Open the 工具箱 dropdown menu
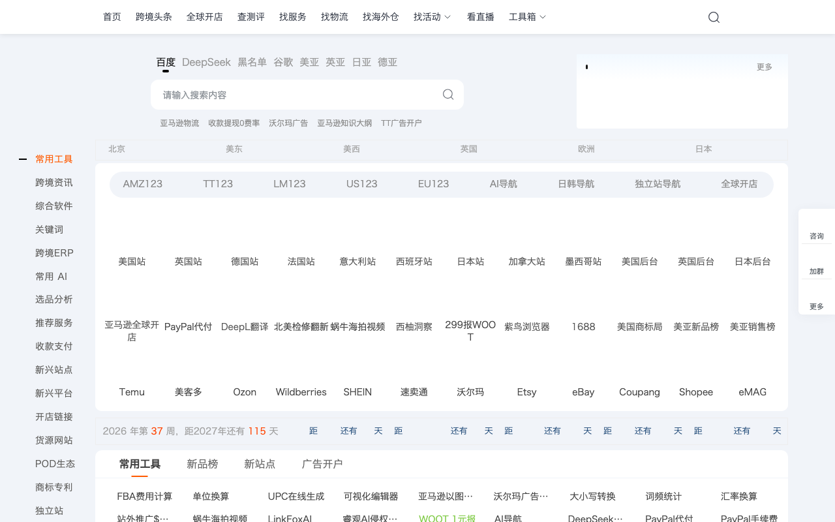 [527, 17]
